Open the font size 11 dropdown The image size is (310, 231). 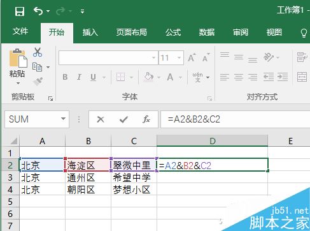click(x=179, y=57)
